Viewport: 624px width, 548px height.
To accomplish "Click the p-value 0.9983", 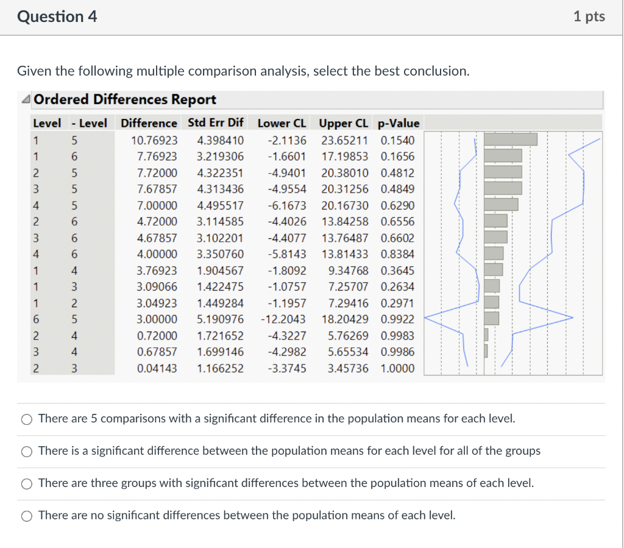I will pos(397,336).
